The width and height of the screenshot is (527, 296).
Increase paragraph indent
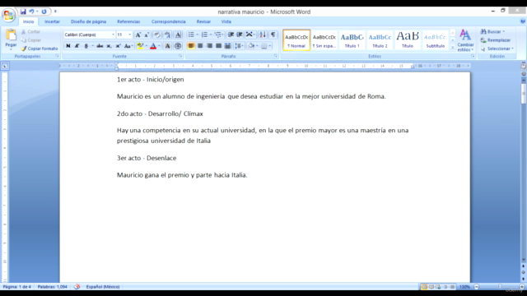[240, 35]
